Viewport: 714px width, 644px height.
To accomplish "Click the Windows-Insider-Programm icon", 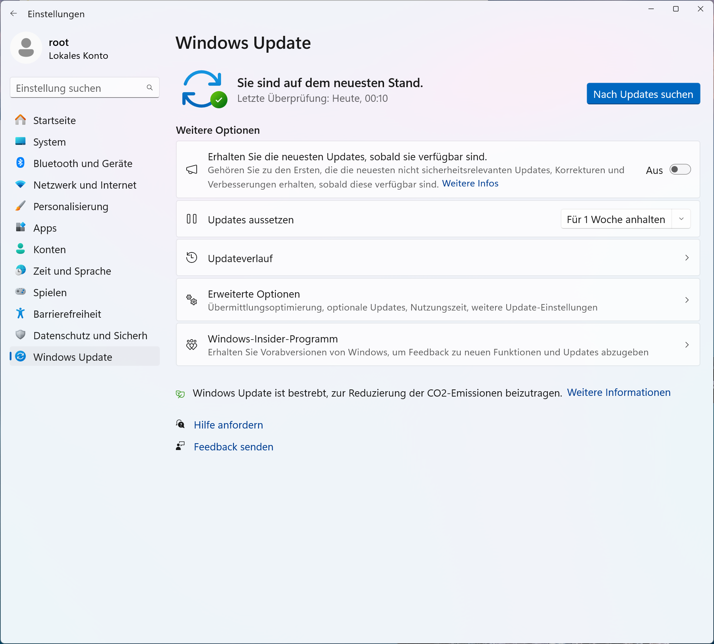I will tap(192, 344).
